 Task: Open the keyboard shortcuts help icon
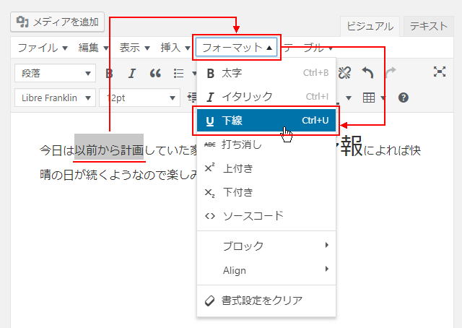(x=404, y=98)
